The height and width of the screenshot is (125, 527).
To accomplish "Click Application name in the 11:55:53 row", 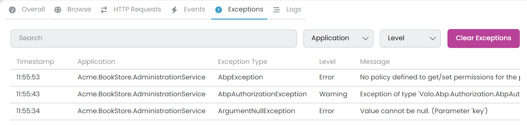I will pyautogui.click(x=141, y=77).
